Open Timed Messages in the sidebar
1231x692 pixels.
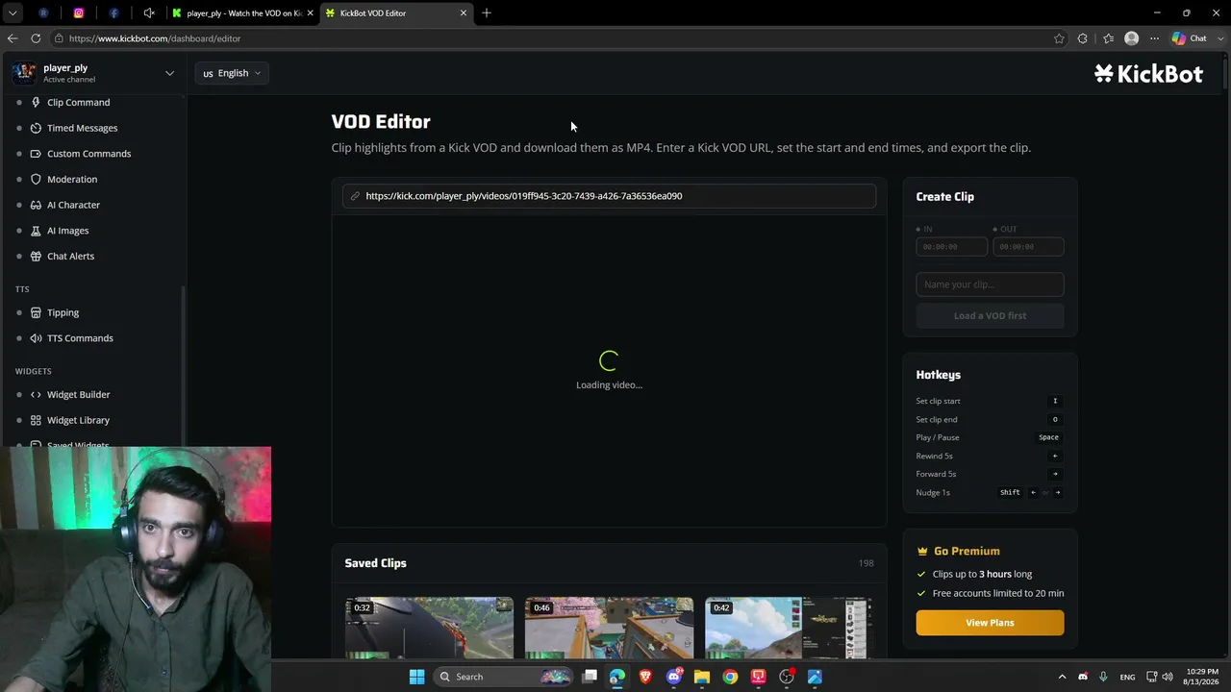[82, 128]
